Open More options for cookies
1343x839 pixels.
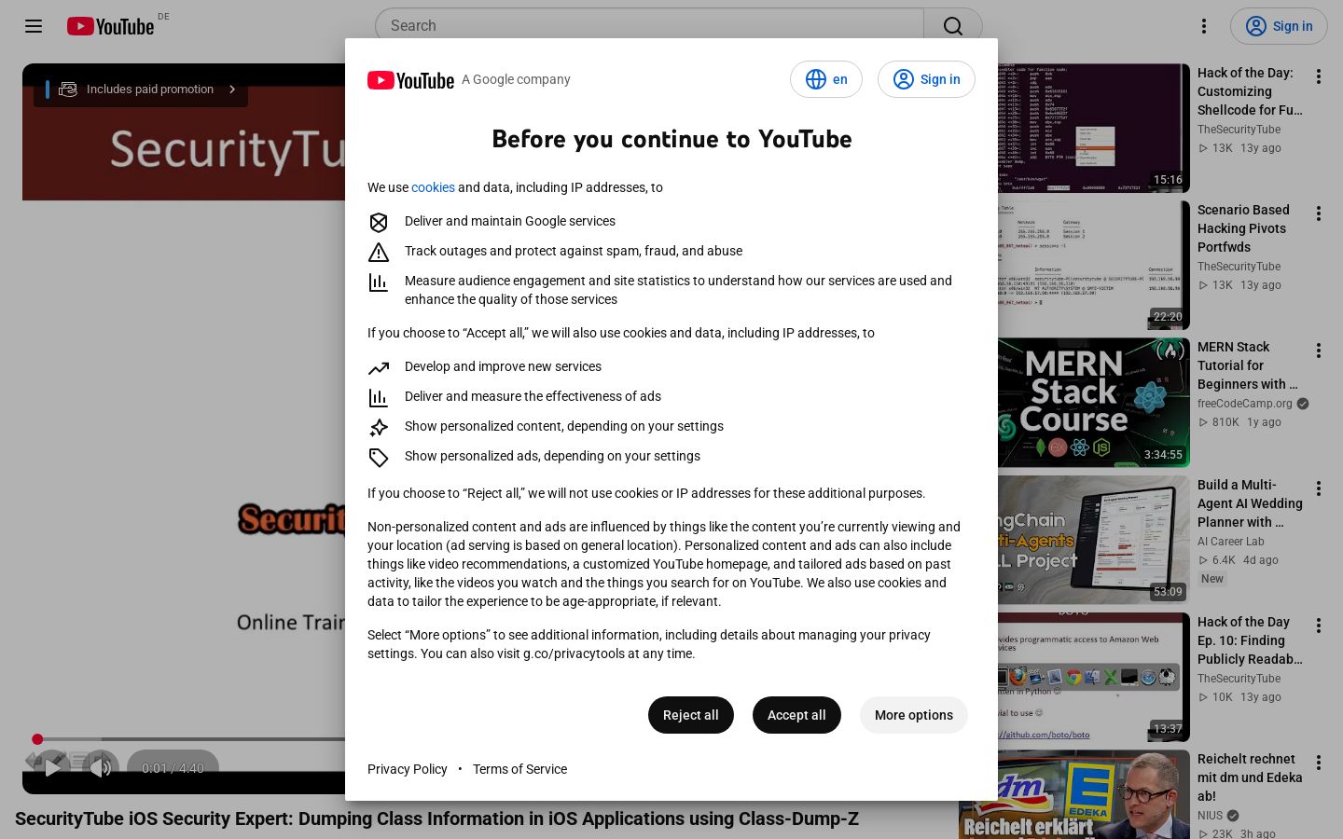coord(914,715)
